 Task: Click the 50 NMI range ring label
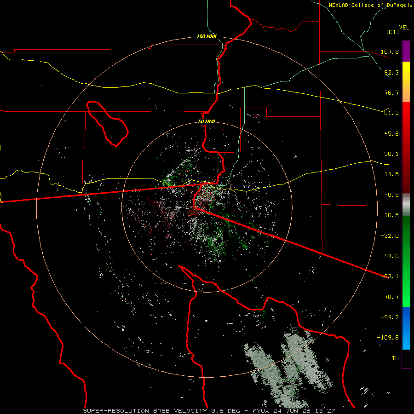tap(207, 122)
